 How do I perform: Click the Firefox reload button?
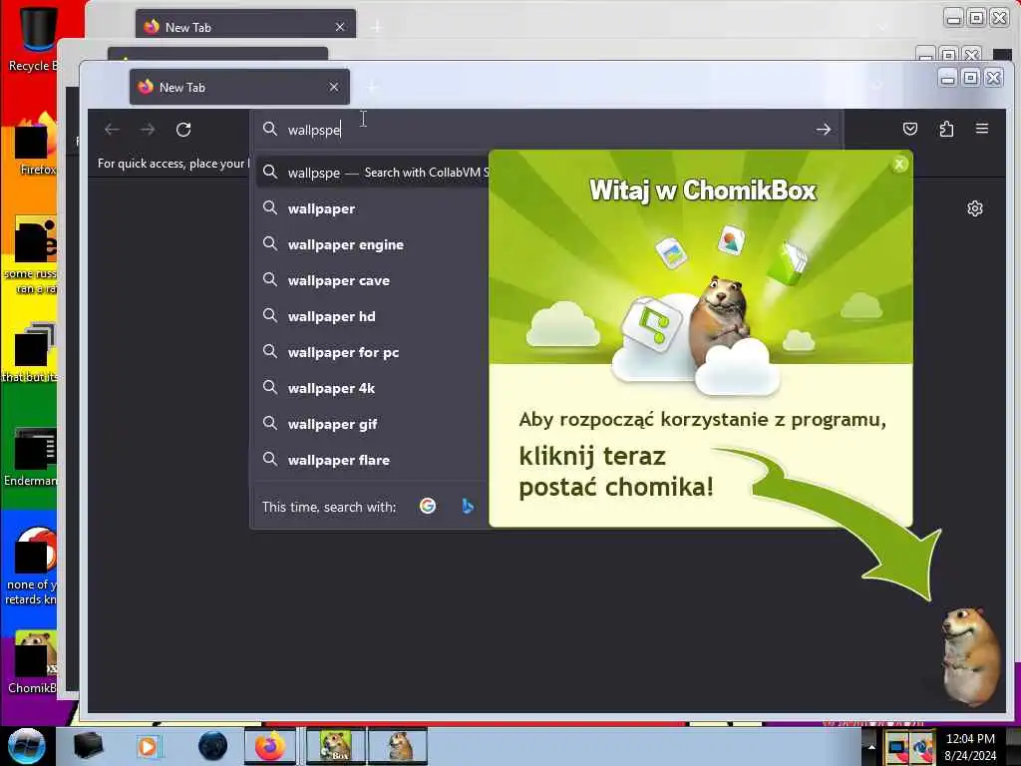tap(183, 130)
